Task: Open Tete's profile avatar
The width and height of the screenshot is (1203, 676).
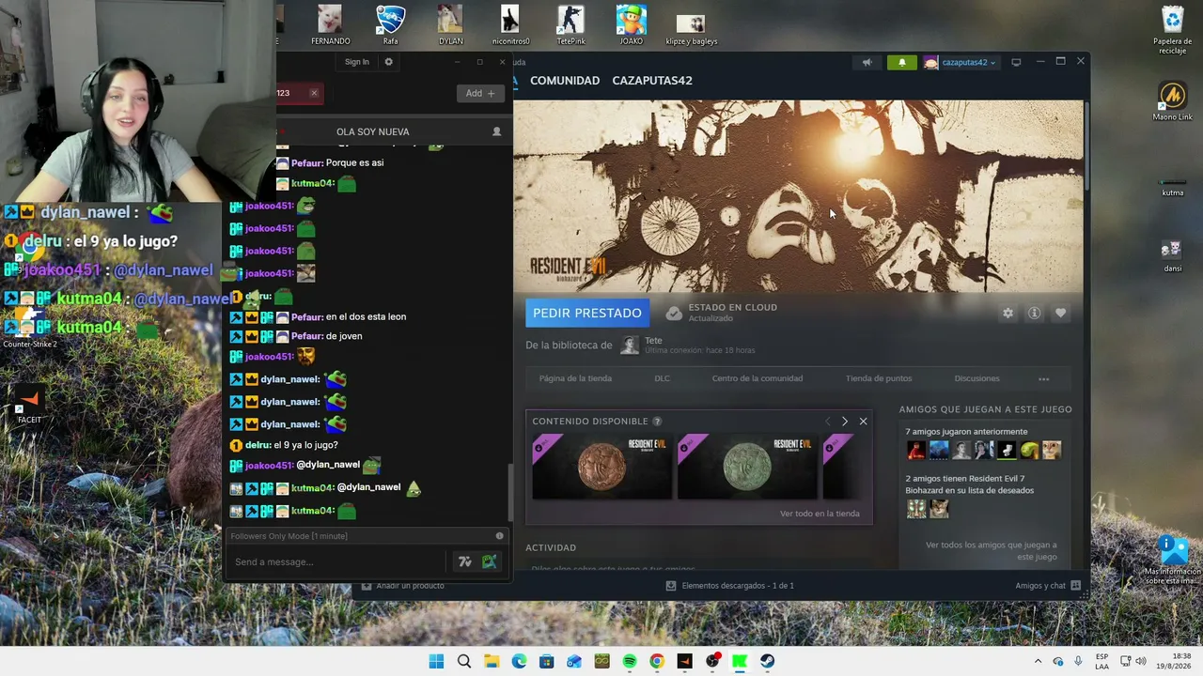Action: pyautogui.click(x=630, y=345)
